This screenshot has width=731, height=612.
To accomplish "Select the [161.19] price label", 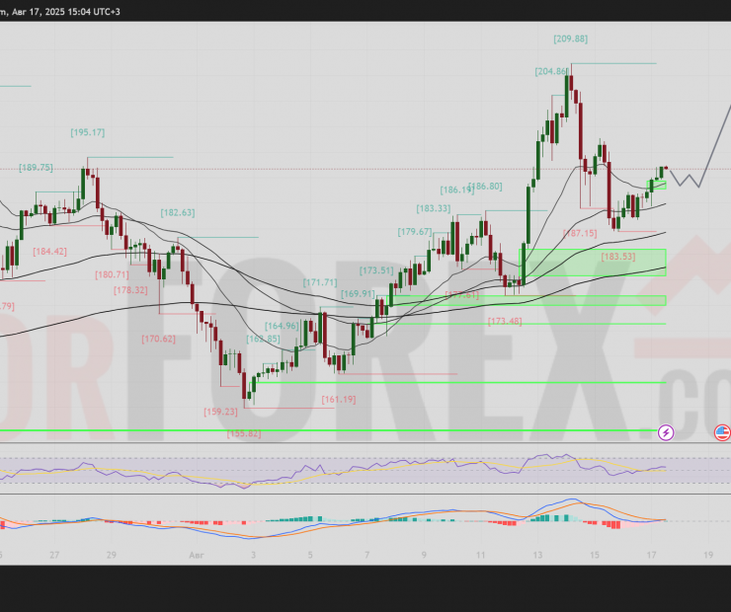I will [339, 399].
